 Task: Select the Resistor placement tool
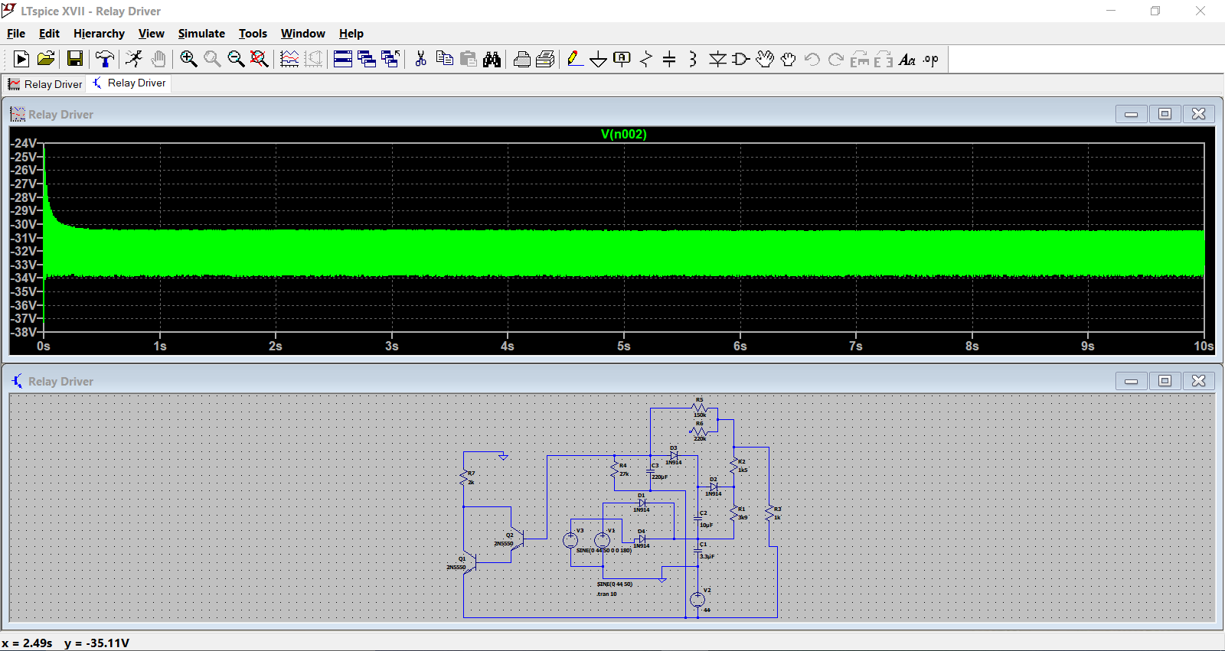tap(646, 59)
